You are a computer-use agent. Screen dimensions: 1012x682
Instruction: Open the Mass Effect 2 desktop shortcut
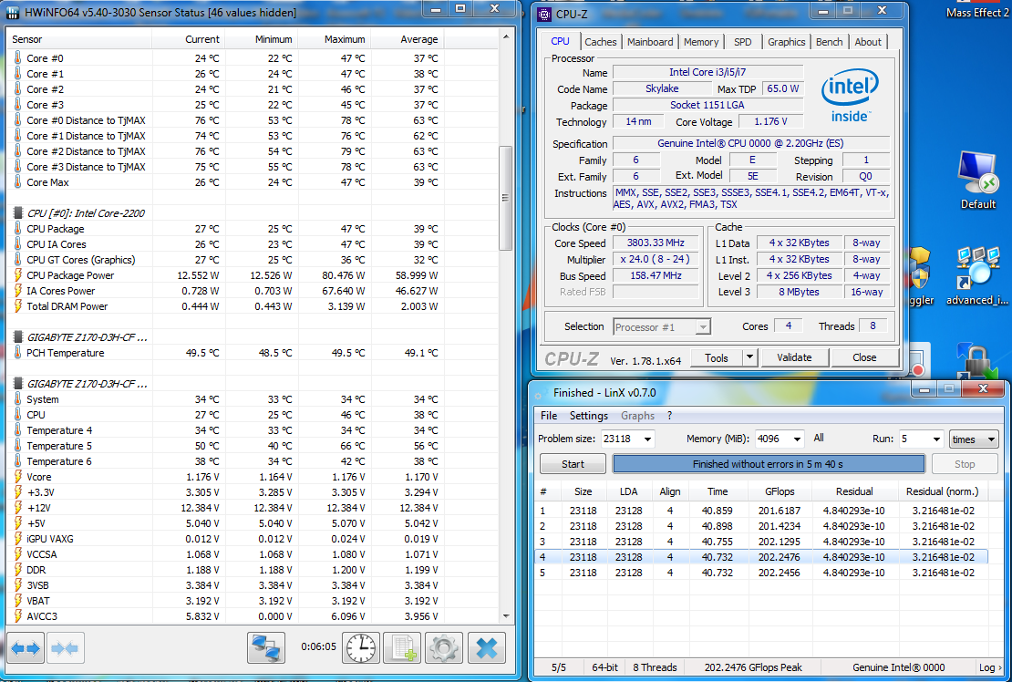point(977,13)
